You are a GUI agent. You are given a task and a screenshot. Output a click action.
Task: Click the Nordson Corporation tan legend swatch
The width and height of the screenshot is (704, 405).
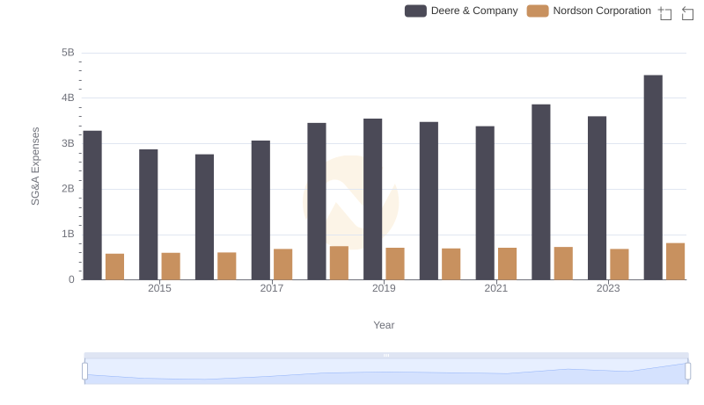pyautogui.click(x=538, y=11)
